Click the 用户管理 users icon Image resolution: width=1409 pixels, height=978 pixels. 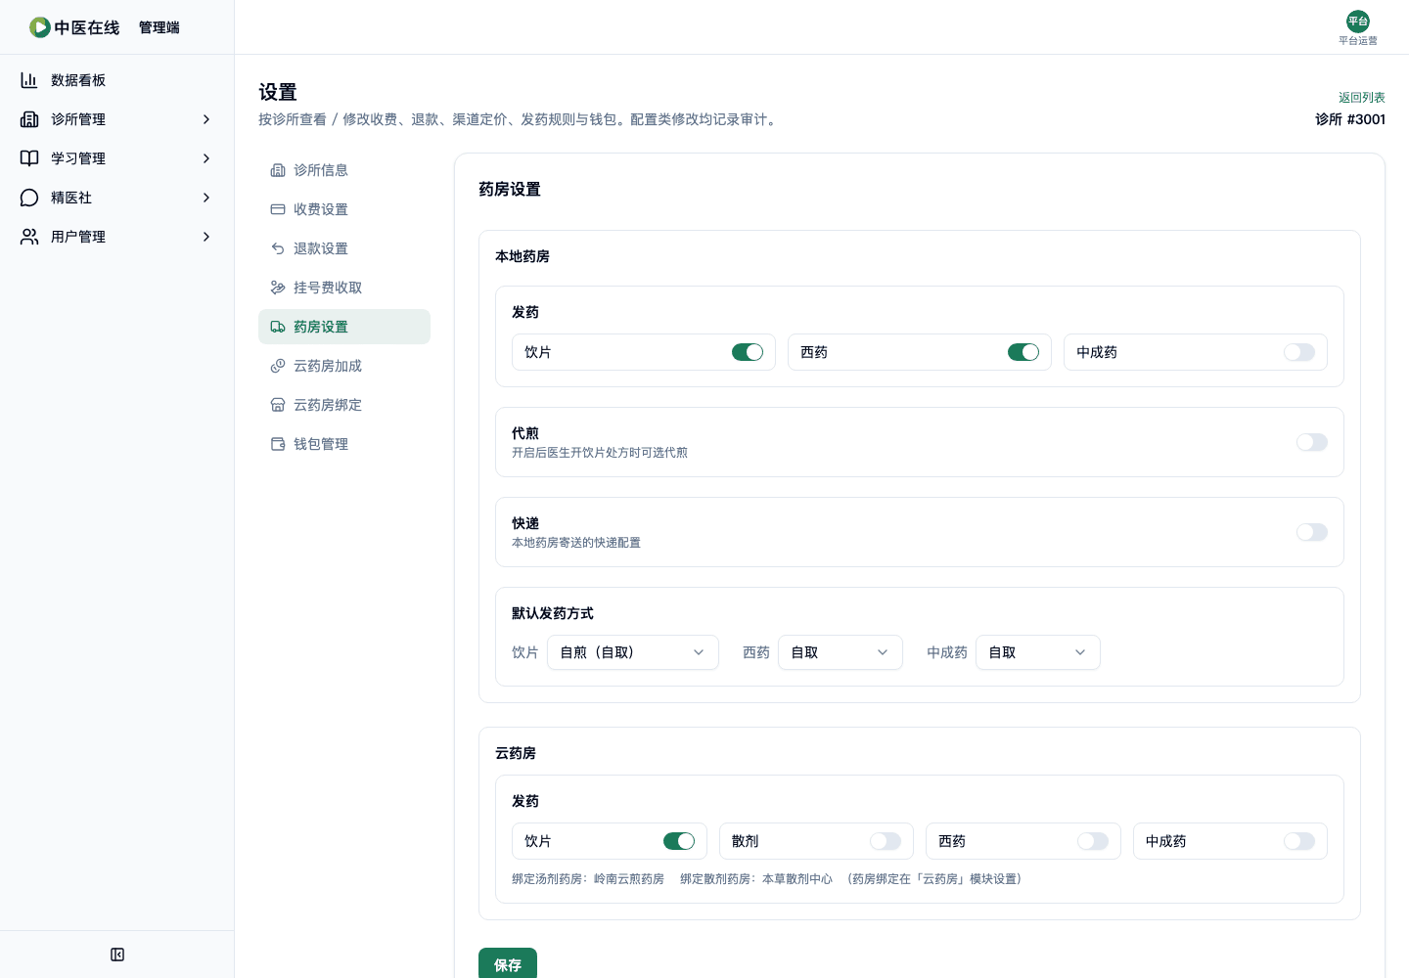coord(29,237)
